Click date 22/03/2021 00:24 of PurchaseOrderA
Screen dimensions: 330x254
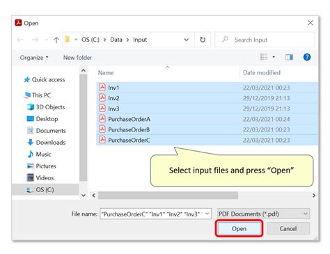point(267,119)
